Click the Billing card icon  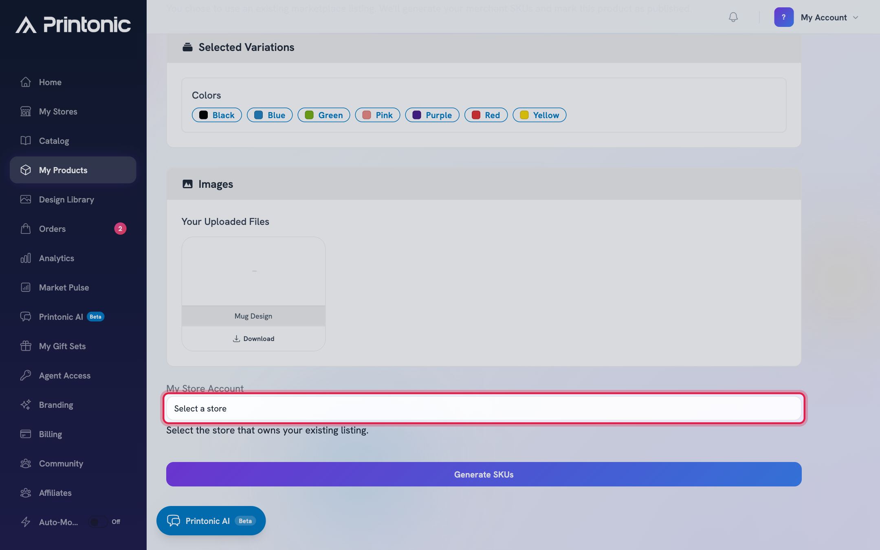pos(26,434)
